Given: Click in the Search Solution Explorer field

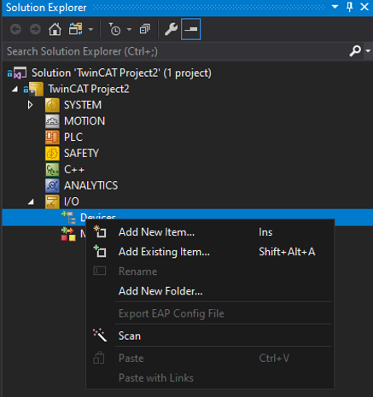Looking at the screenshot, I should (x=177, y=51).
